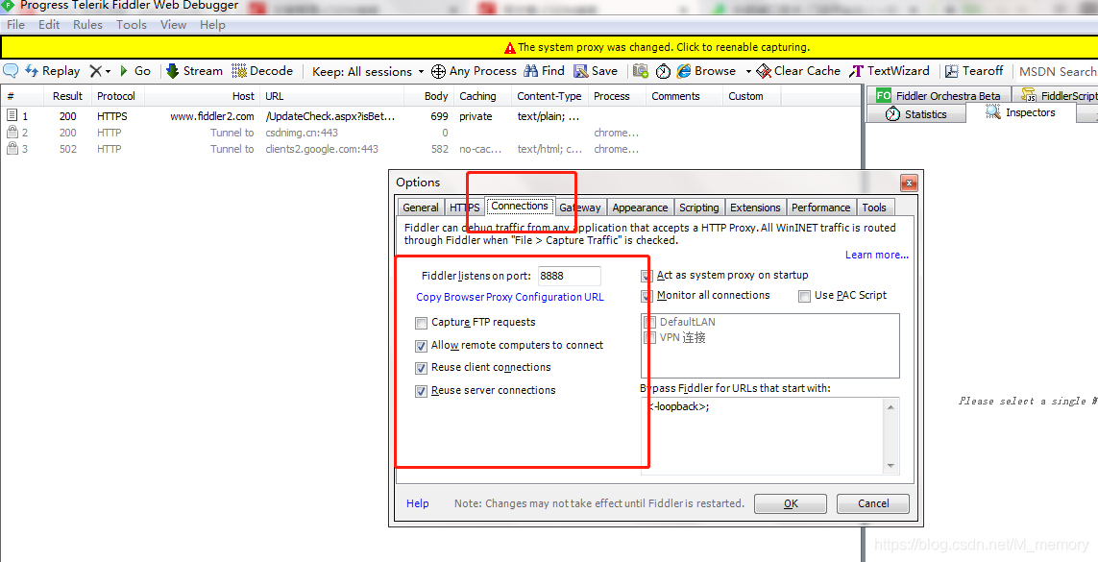Open the Help link in Options
This screenshot has height=562, width=1098.
click(x=417, y=503)
